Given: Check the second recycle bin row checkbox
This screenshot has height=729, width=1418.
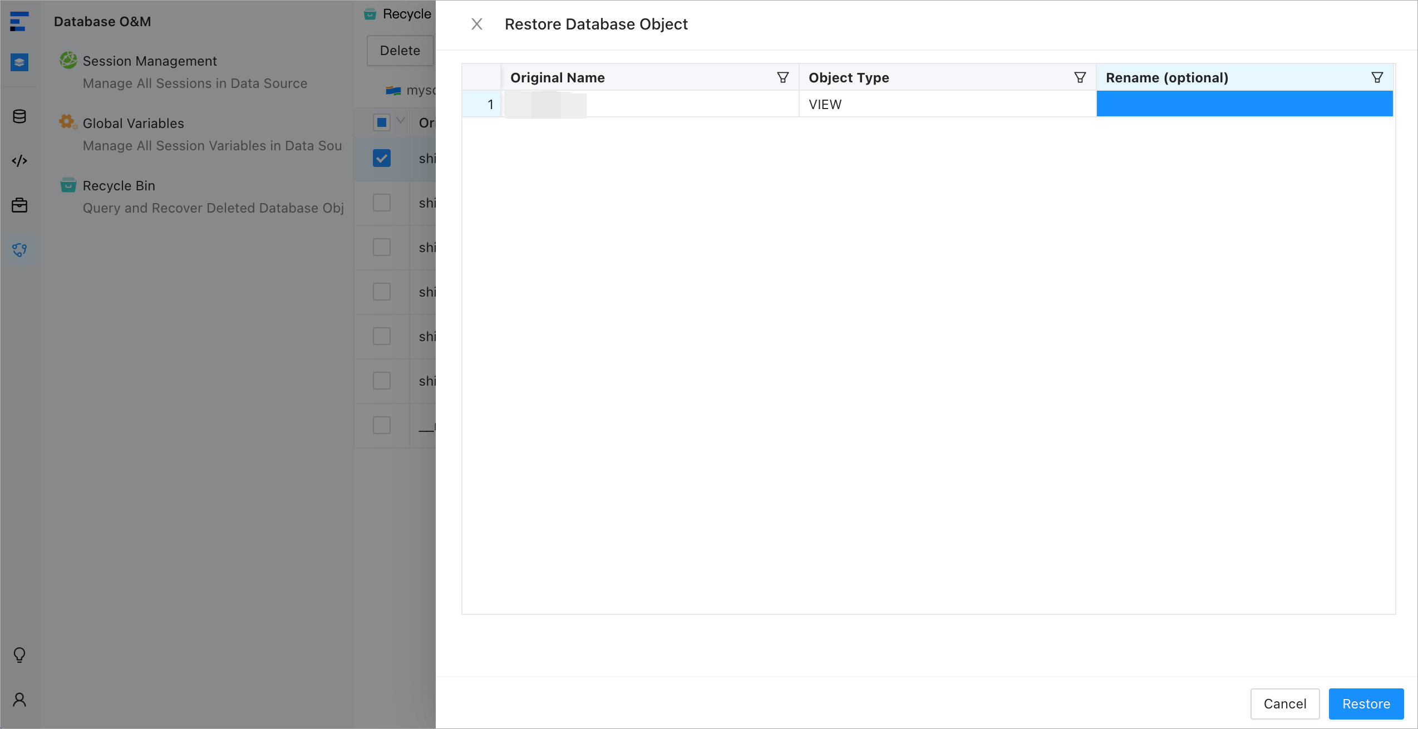Looking at the screenshot, I should point(382,203).
